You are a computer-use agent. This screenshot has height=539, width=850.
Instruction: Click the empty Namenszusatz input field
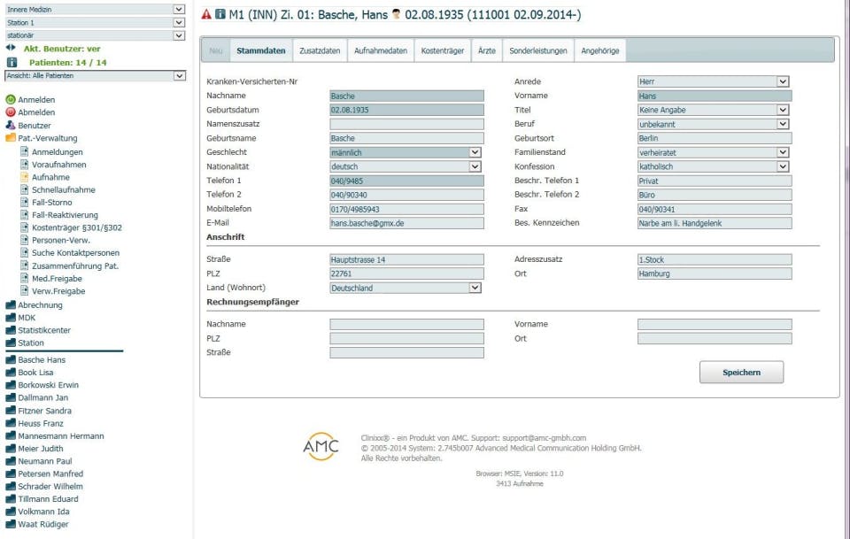click(x=406, y=124)
